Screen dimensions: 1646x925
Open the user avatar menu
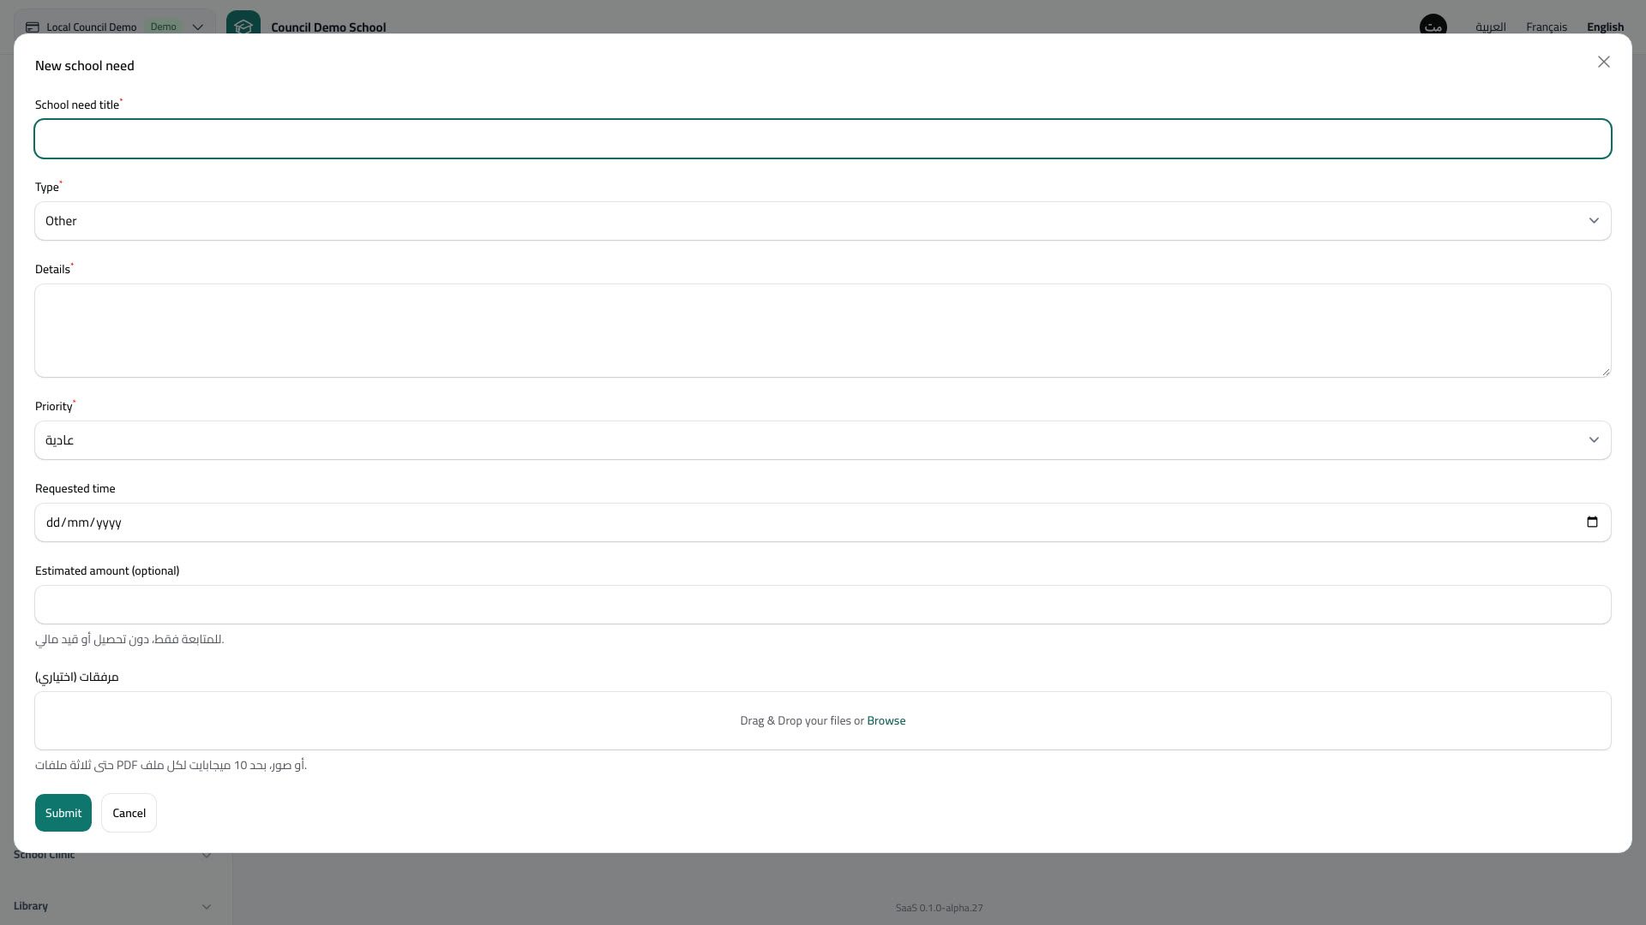pos(1433,27)
